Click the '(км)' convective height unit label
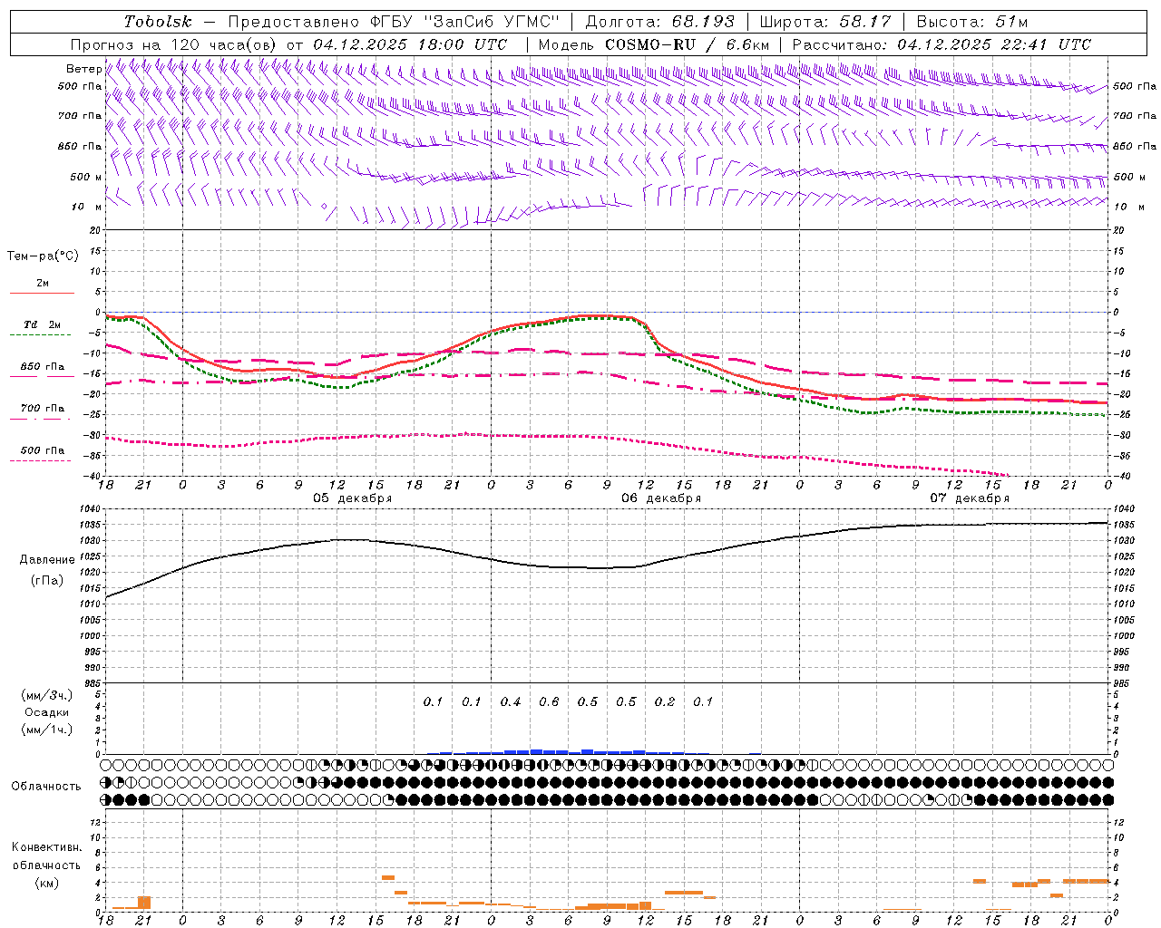Image resolution: width=1161 pixels, height=928 pixels. point(47,883)
